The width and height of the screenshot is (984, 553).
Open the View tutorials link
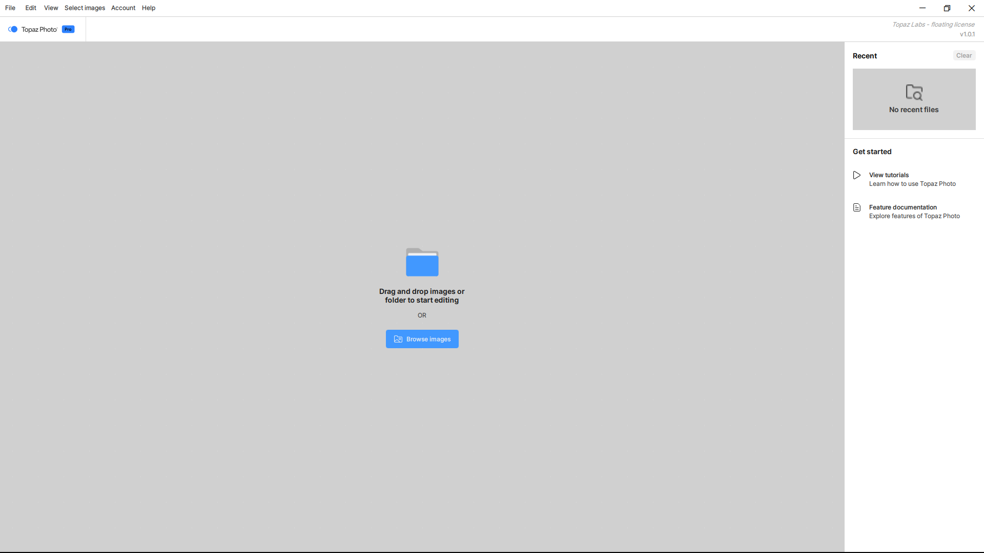pyautogui.click(x=889, y=175)
